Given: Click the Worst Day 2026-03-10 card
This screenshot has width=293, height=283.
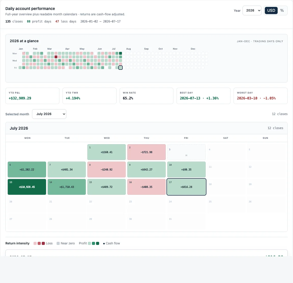Looking at the screenshot, I should [x=260, y=96].
